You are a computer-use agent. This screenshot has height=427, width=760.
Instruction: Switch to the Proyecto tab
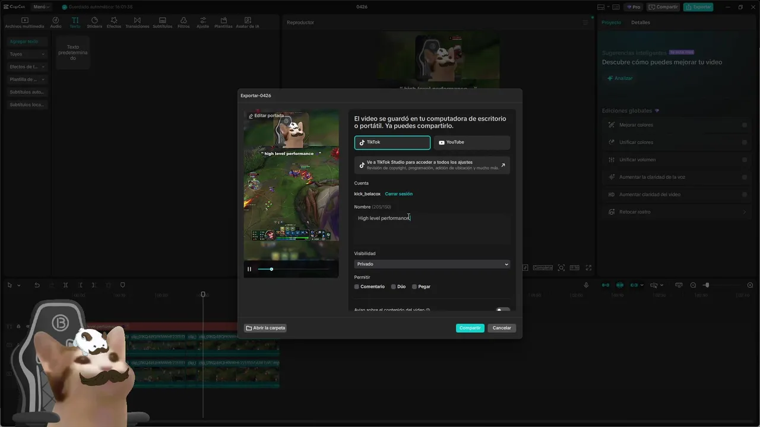pos(611,23)
